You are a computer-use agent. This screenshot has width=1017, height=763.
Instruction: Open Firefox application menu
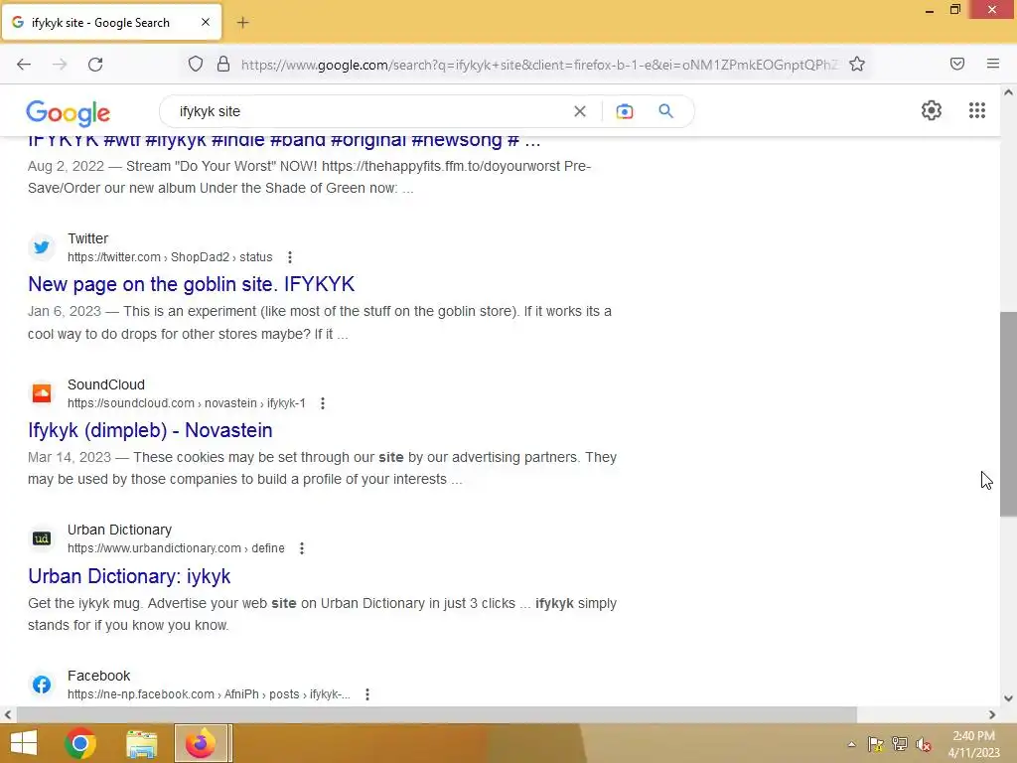993,64
